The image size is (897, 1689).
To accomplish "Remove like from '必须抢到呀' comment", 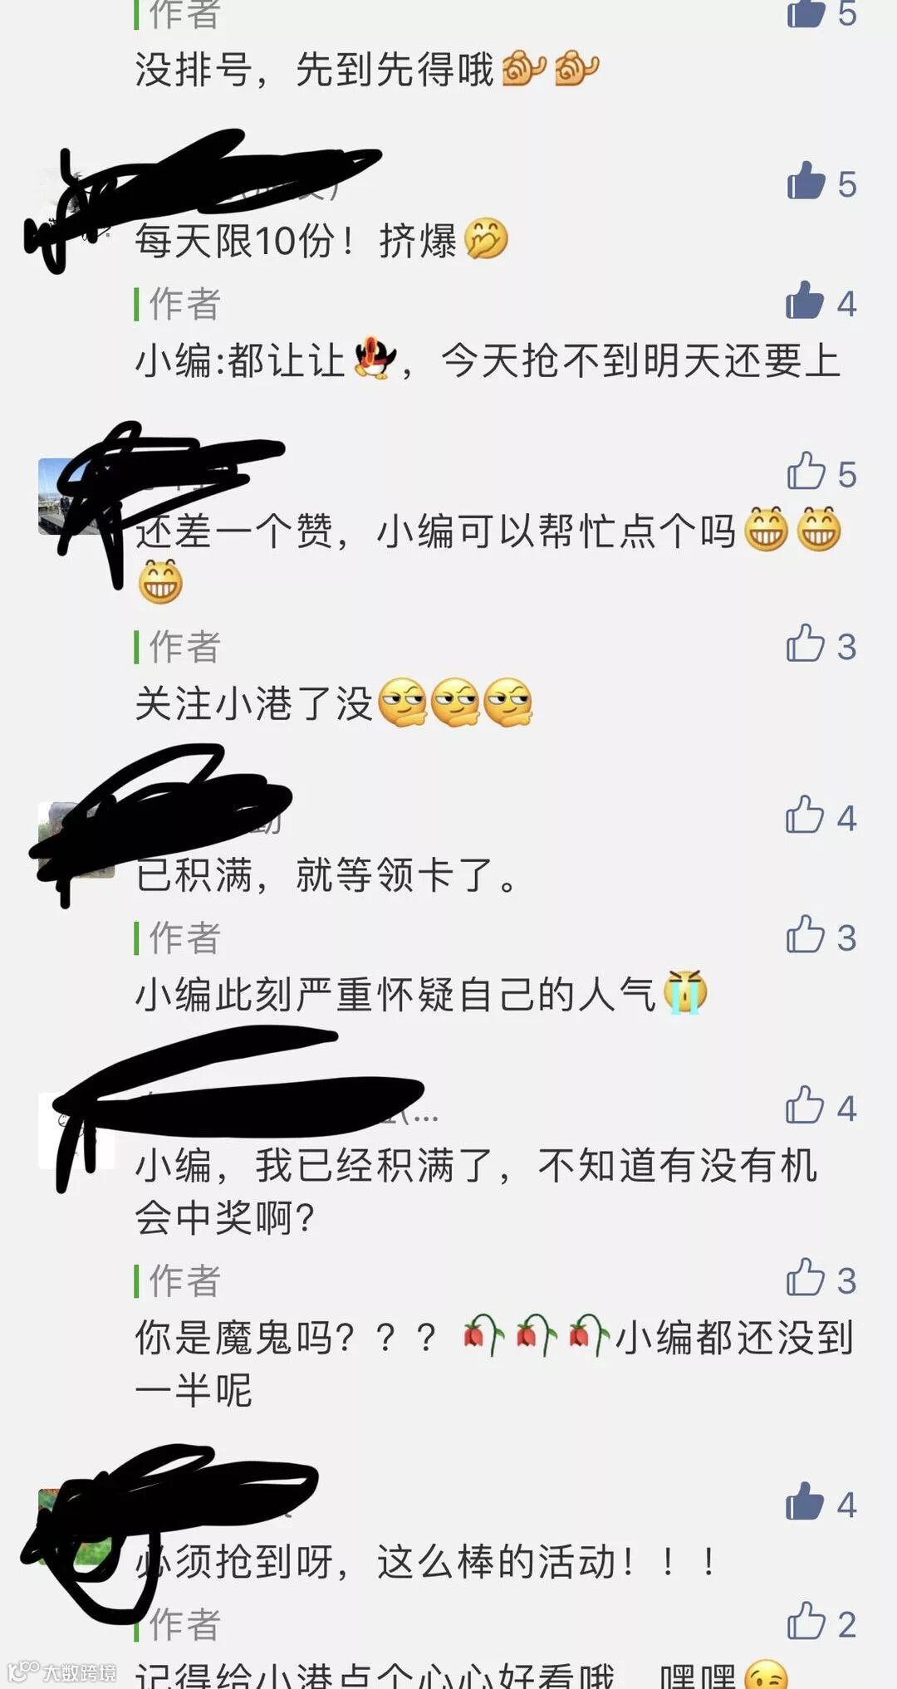I will point(805,1501).
